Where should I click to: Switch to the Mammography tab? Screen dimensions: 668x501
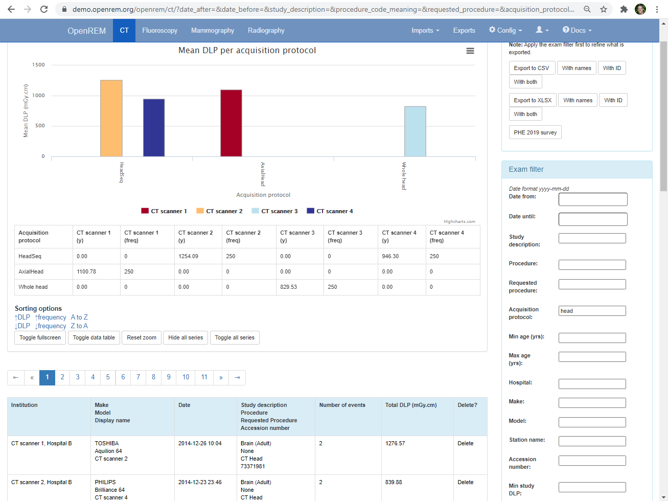pos(212,30)
